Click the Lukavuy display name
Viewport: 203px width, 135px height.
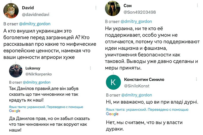click(33, 68)
